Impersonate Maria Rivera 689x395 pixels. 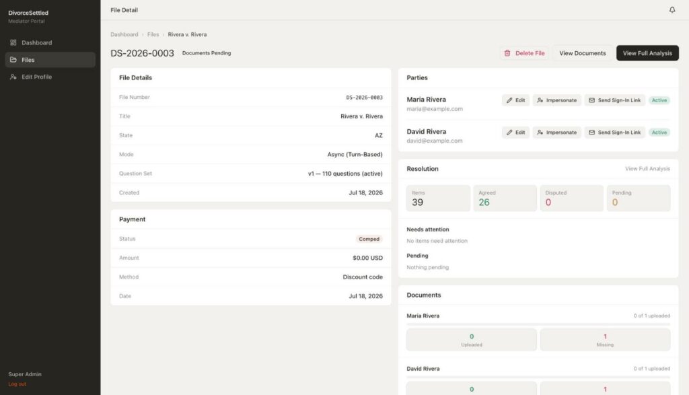coord(556,100)
